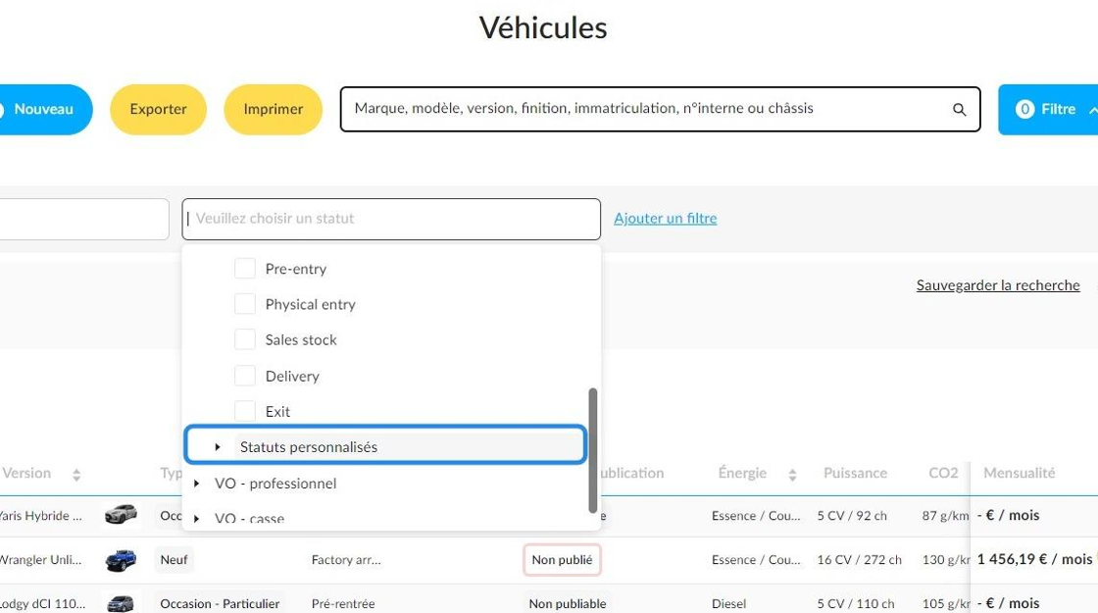Check the Pre-entry status checkbox
Image resolution: width=1098 pixels, height=613 pixels.
244,269
